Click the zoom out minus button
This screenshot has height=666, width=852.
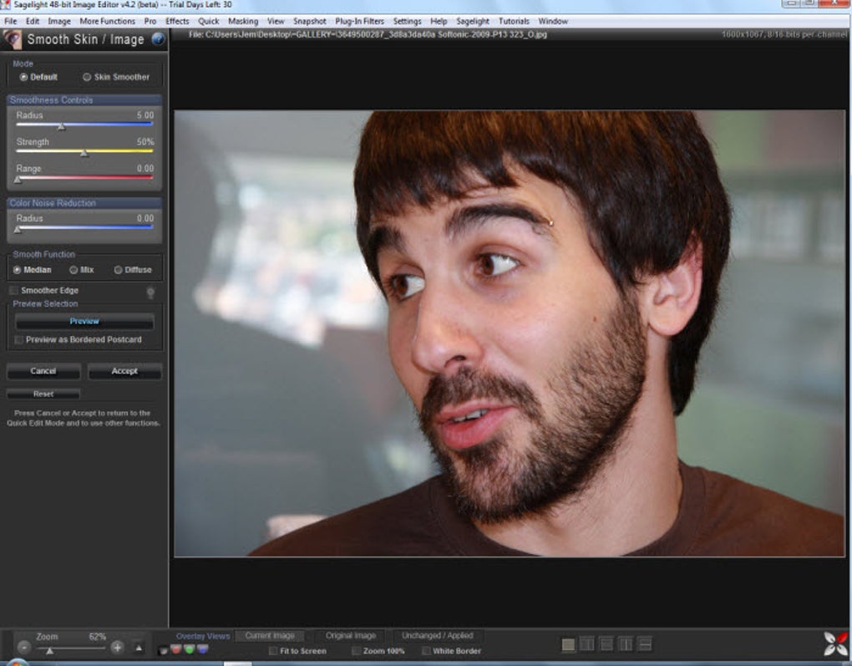pos(23,647)
